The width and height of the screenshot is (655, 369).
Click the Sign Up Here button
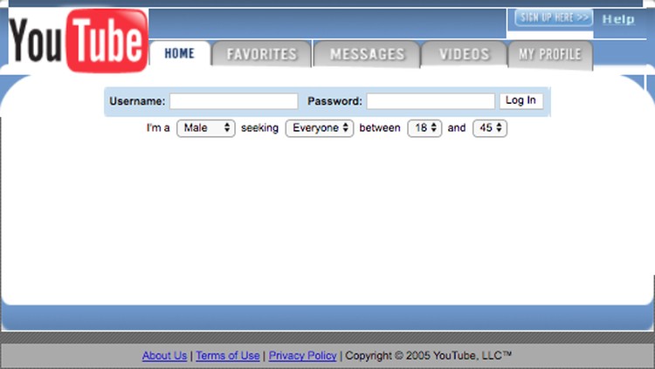point(554,17)
